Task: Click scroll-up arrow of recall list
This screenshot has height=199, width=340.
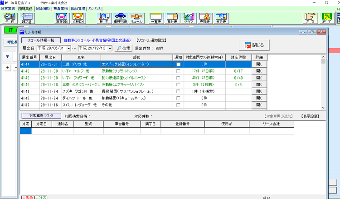Action: click(323, 57)
